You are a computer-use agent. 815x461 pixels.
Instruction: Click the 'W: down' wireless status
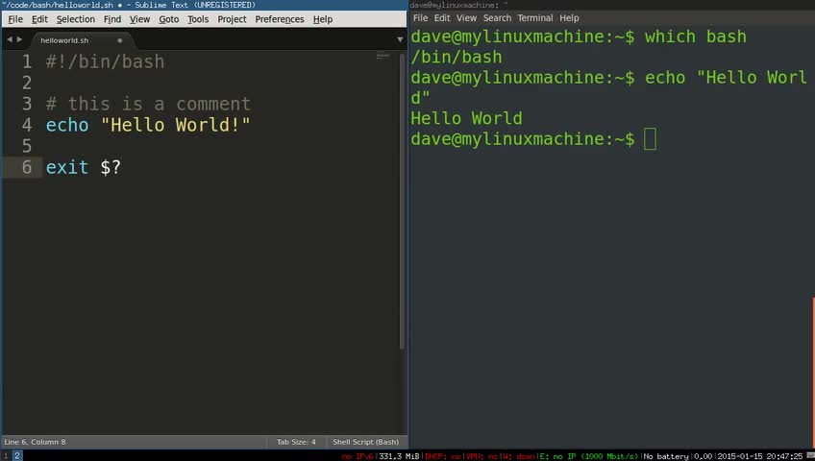pyautogui.click(x=519, y=456)
